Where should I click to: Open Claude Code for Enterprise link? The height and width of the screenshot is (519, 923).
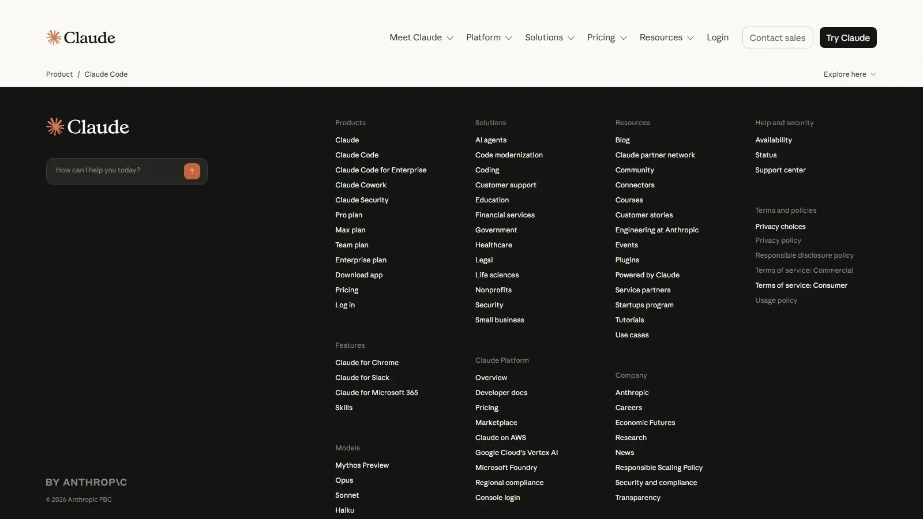click(381, 170)
